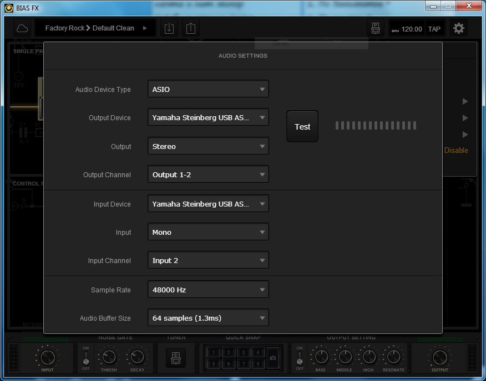Click the tuner pedal icon
Screen dimensions: 486x381
pyautogui.click(x=176, y=358)
